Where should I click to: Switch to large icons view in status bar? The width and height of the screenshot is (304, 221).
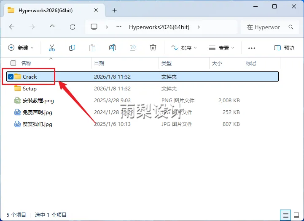(x=296, y=215)
